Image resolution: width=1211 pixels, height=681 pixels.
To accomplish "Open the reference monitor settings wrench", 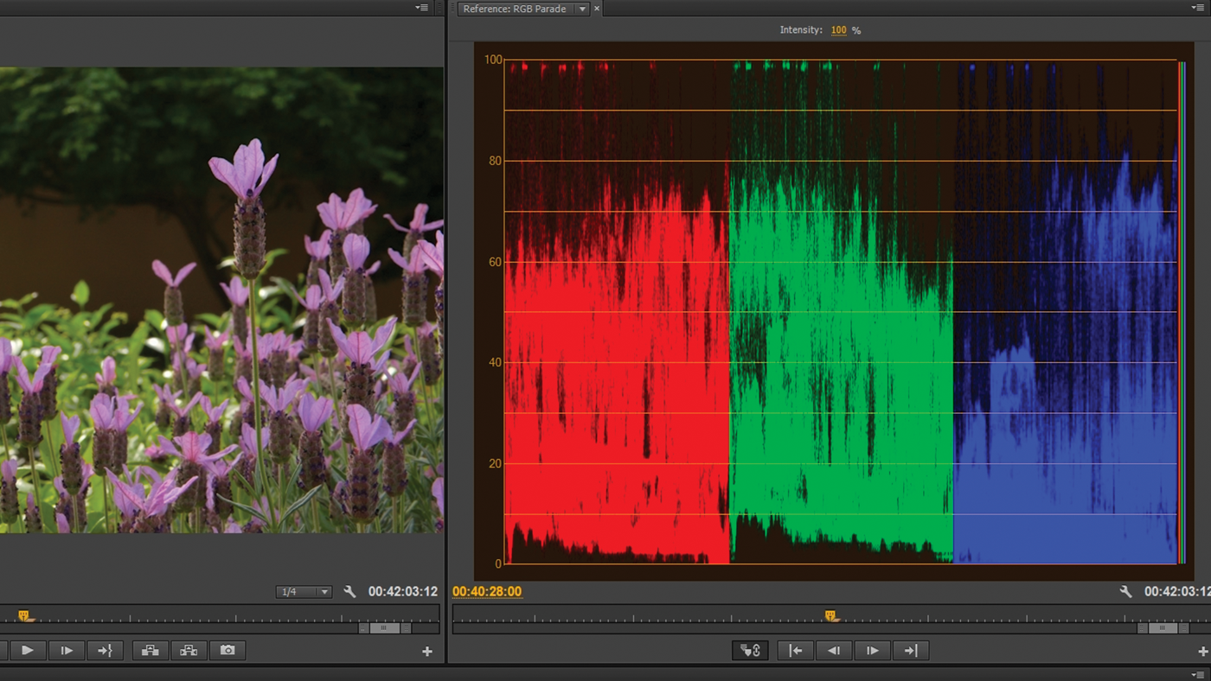I will point(1126,591).
